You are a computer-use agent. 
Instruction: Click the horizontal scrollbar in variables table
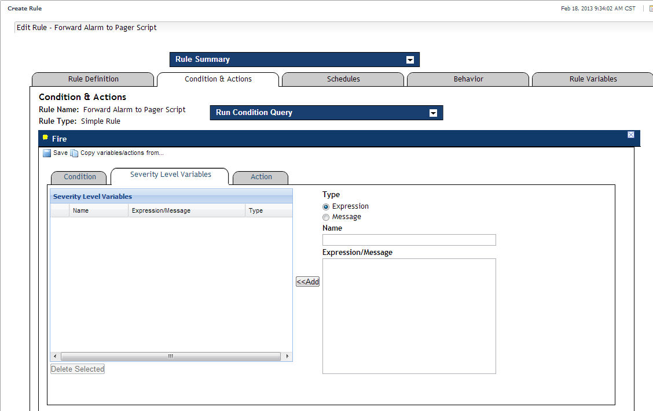(171, 356)
